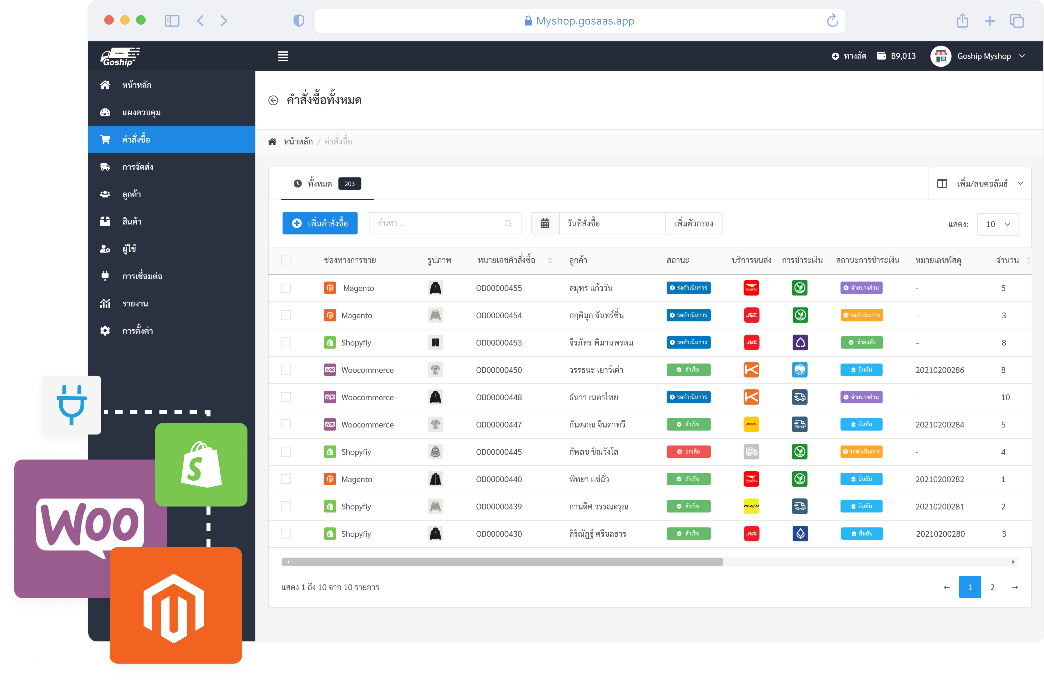Click the breadcrumb home icon
This screenshot has height=682, width=1044.
272,141
